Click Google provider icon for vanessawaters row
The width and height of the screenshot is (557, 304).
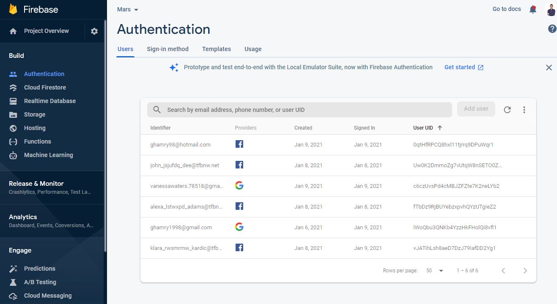[239, 186]
